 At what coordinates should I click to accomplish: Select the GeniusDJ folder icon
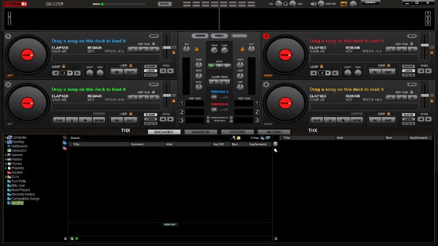click(x=9, y=150)
